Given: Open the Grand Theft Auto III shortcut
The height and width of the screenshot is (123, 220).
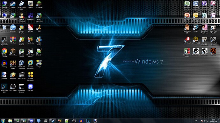Looking at the screenshot, I should [x=213, y=29].
